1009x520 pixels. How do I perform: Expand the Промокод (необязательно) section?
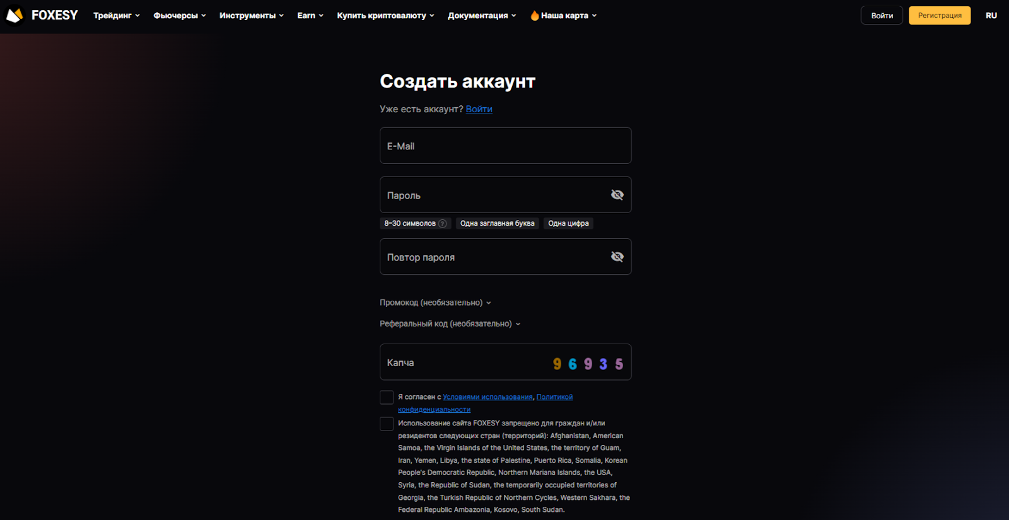(435, 303)
